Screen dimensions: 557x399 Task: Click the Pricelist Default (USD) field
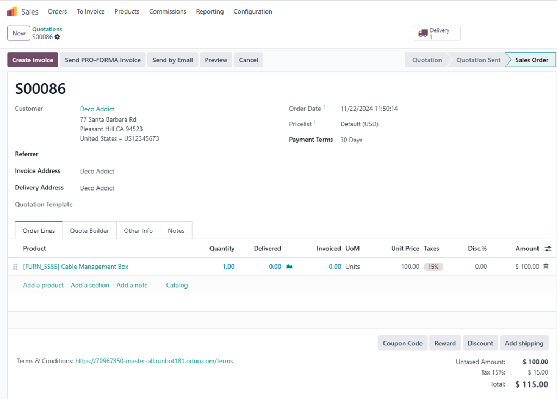360,124
